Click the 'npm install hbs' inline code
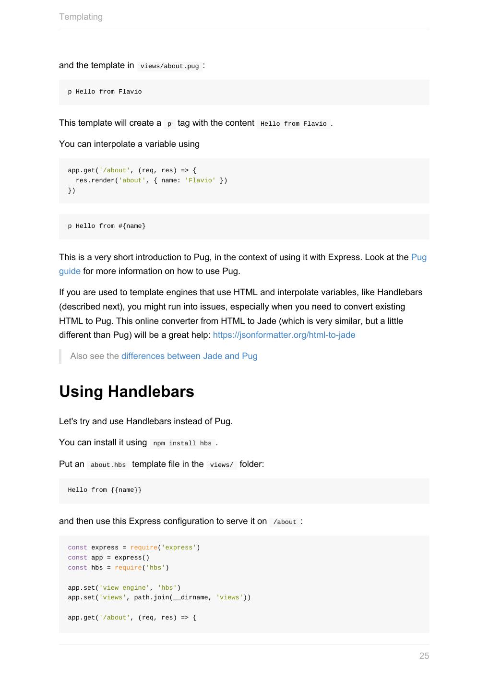Screen dimensions: 489x691 pyautogui.click(x=182, y=443)
